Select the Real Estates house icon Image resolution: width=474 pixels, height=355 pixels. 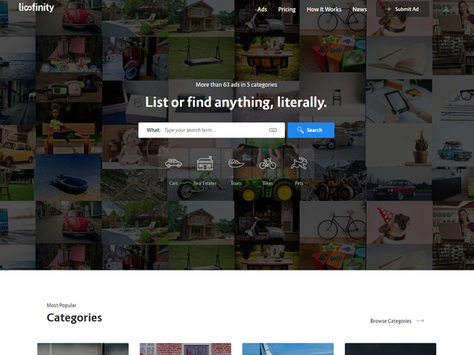205,163
